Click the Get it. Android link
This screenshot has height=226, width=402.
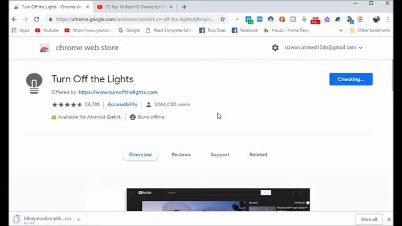point(114,117)
